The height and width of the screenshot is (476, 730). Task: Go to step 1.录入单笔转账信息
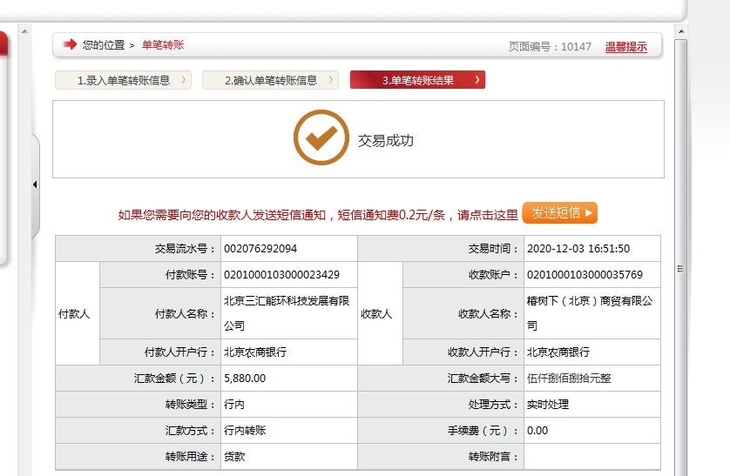pyautogui.click(x=123, y=80)
